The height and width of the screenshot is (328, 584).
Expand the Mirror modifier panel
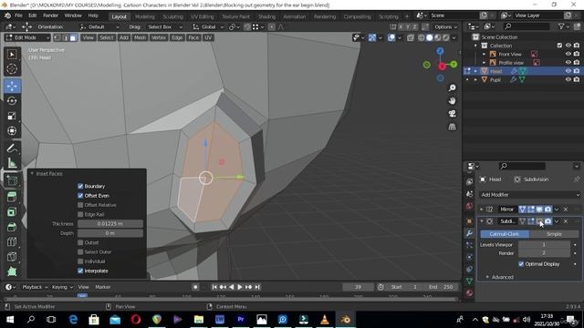[x=482, y=210]
